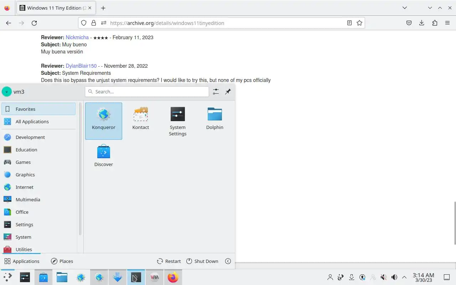The height and width of the screenshot is (285, 456).
Task: Expand more session options arrow
Action: 228,261
